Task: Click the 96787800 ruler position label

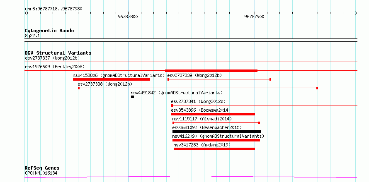Action: [128, 17]
